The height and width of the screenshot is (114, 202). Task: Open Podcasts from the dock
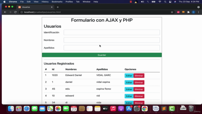point(121,109)
